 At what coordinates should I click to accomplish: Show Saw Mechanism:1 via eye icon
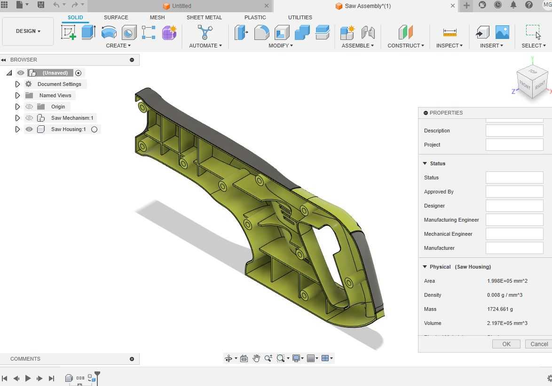tap(29, 118)
